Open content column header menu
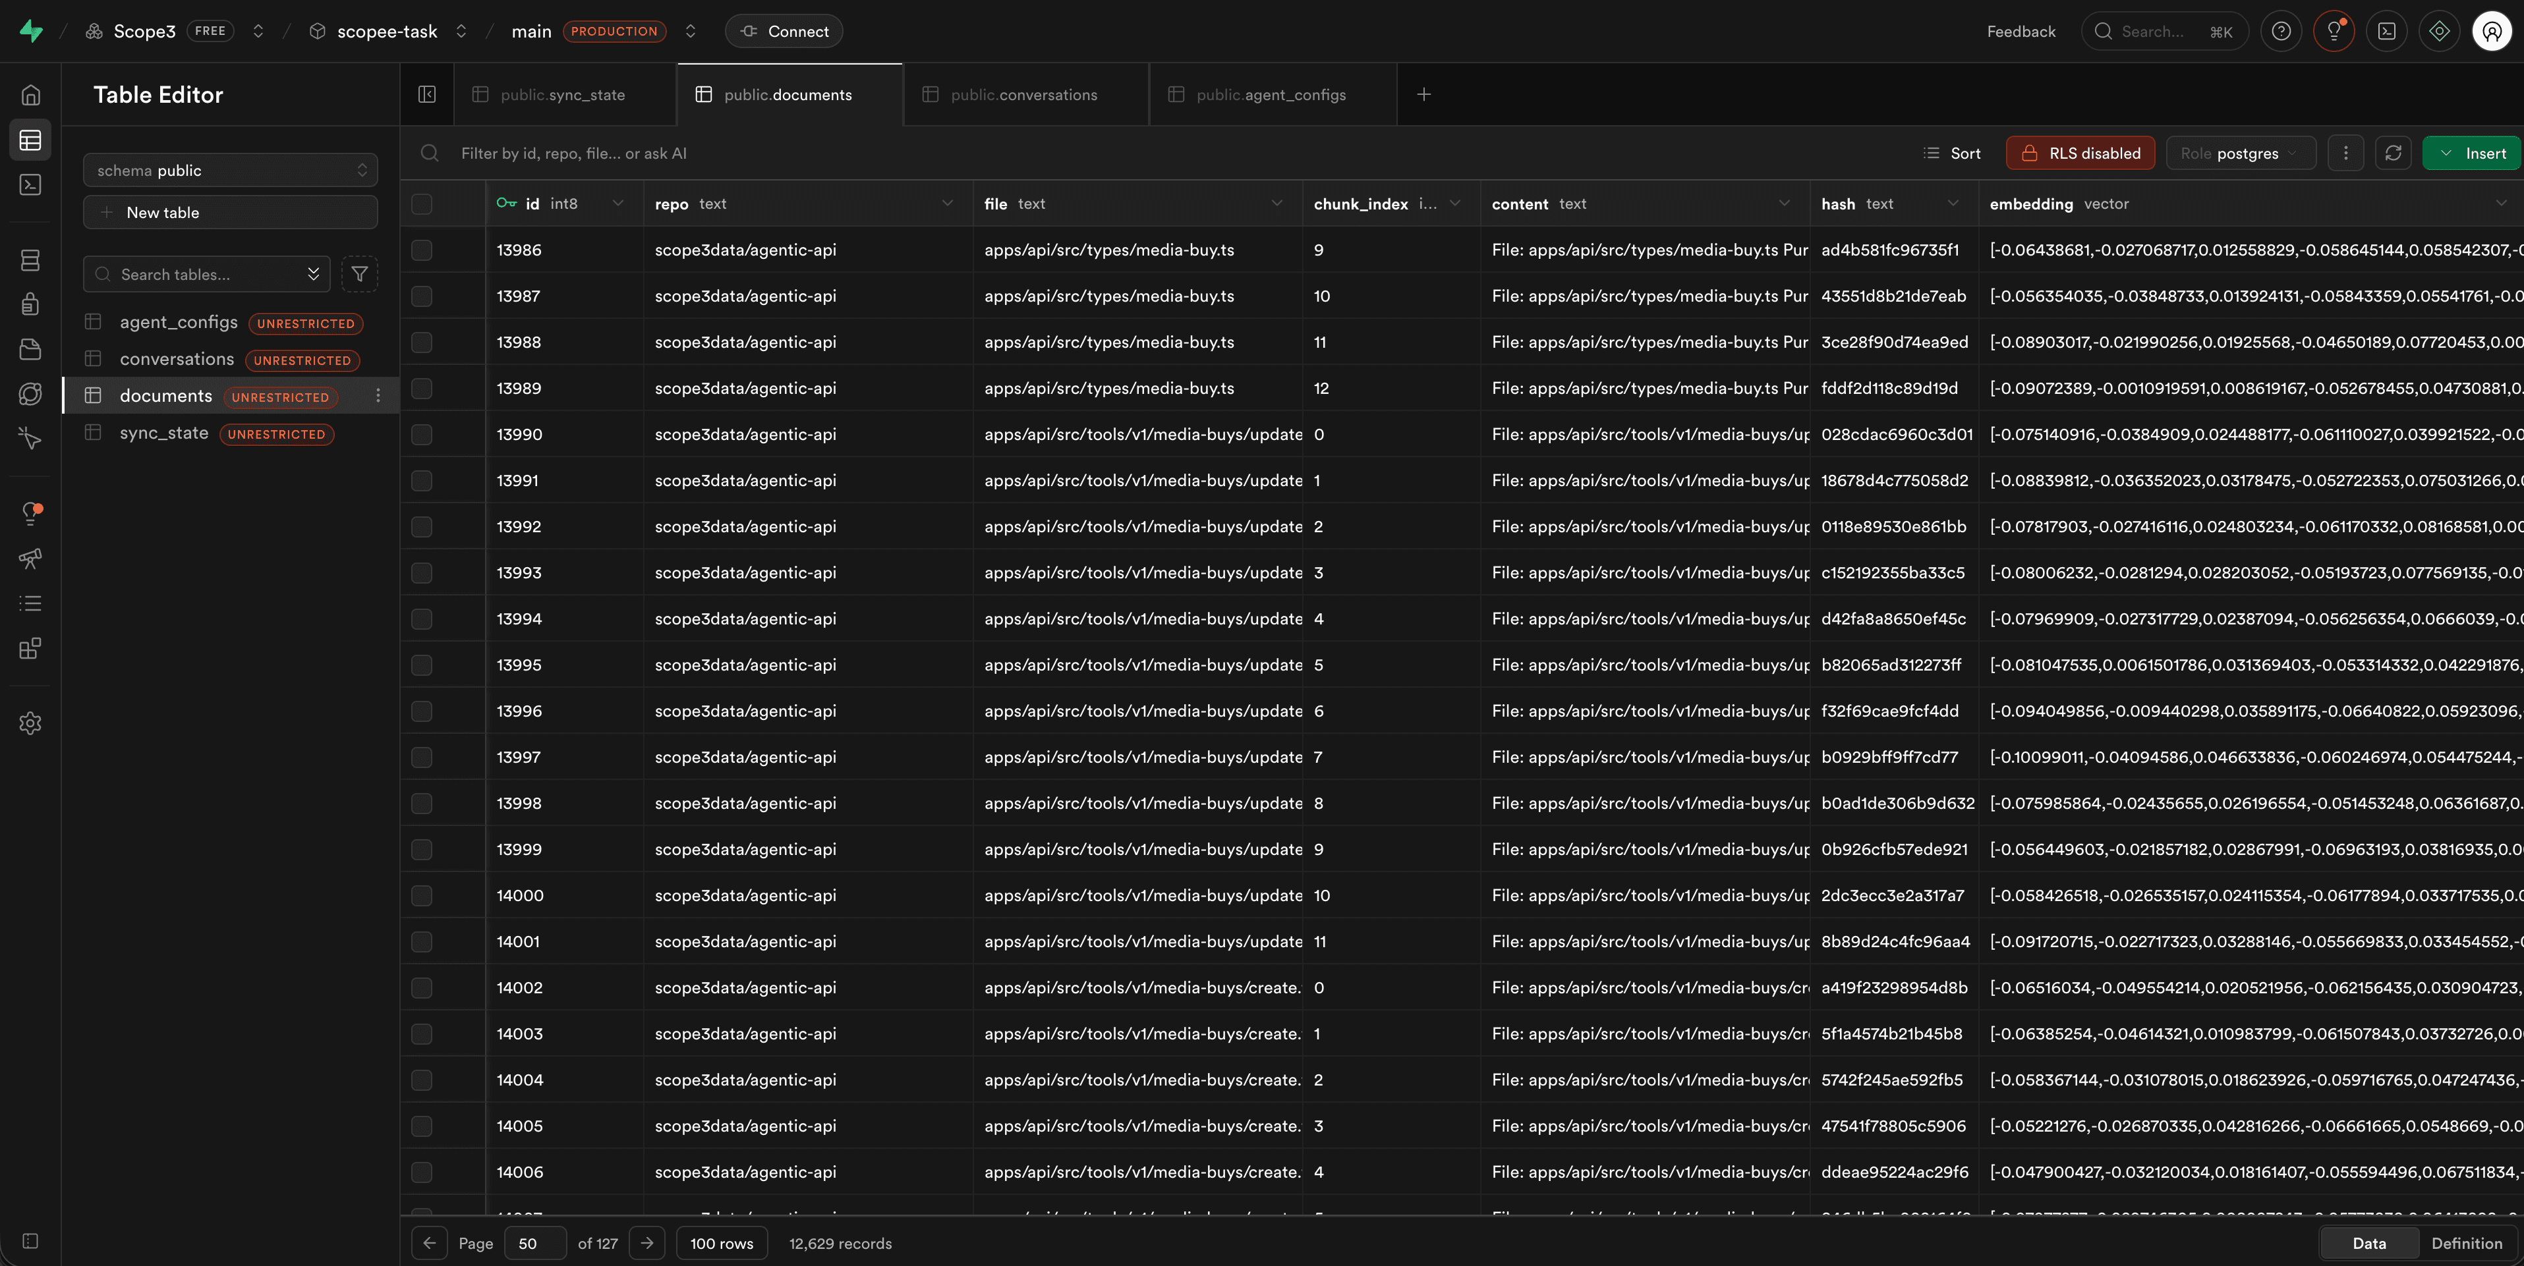The width and height of the screenshot is (2524, 1266). [1784, 204]
